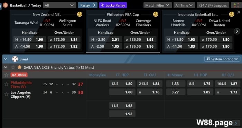Star the Philadelphia 76ers team
Screen dimensions: 242x128
click(x=6, y=84)
